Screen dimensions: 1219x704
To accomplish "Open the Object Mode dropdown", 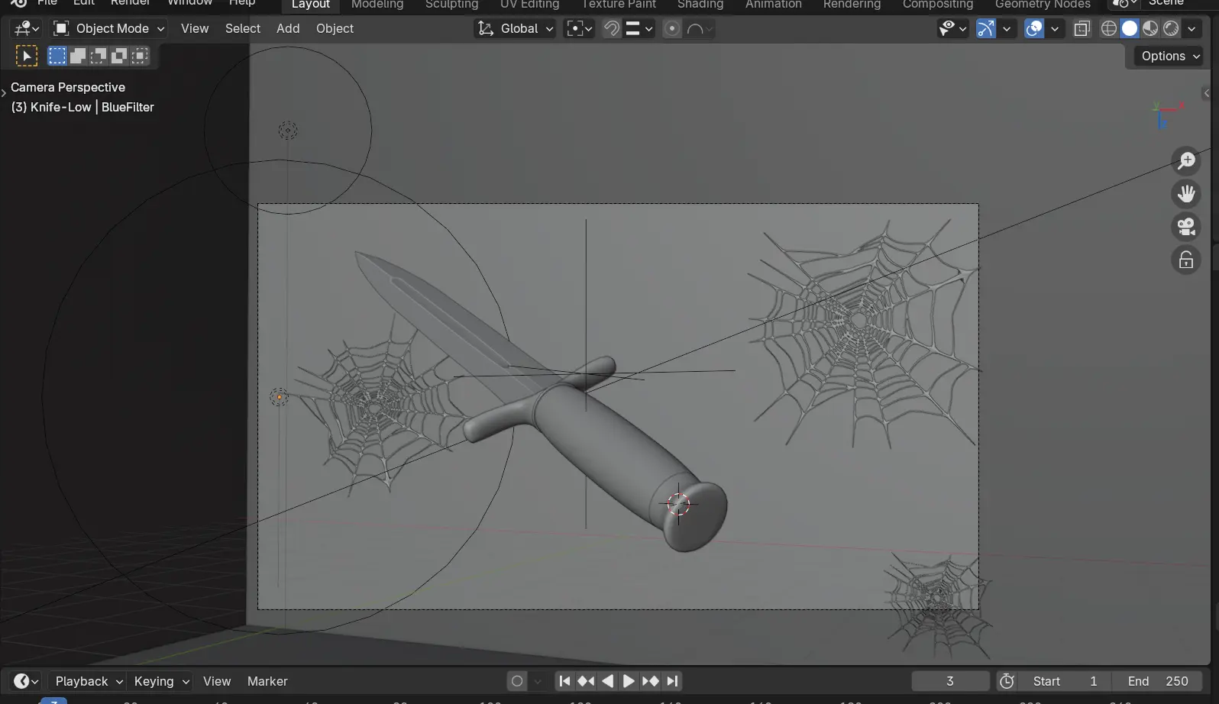I will 108,29.
